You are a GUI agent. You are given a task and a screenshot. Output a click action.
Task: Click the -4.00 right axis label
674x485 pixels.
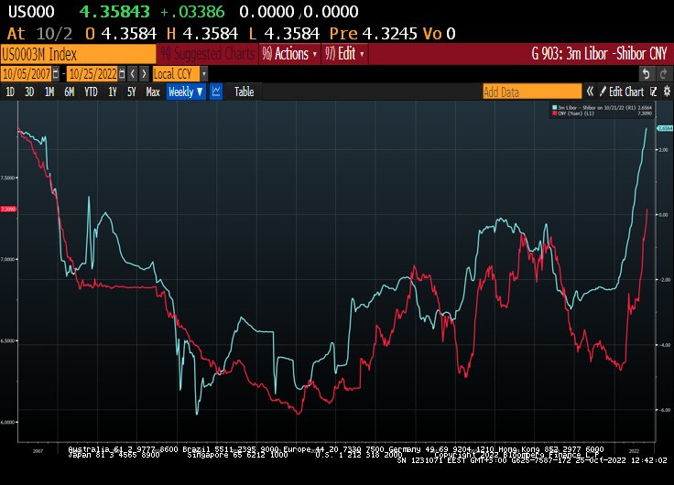click(665, 345)
